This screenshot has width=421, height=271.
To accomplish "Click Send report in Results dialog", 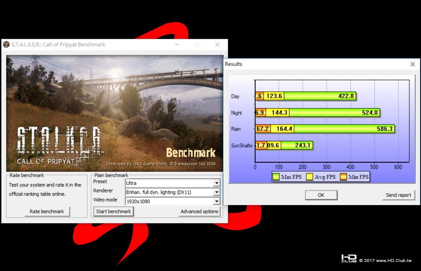I will [x=399, y=195].
